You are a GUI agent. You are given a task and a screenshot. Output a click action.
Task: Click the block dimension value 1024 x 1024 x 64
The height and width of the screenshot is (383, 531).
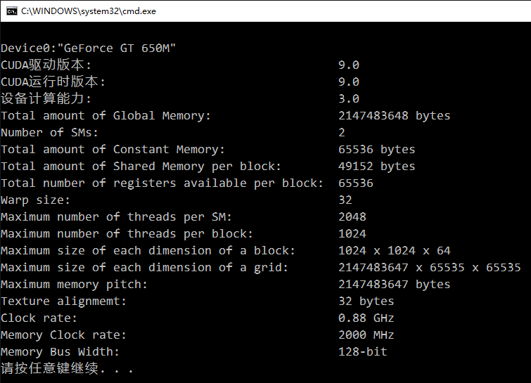click(394, 250)
